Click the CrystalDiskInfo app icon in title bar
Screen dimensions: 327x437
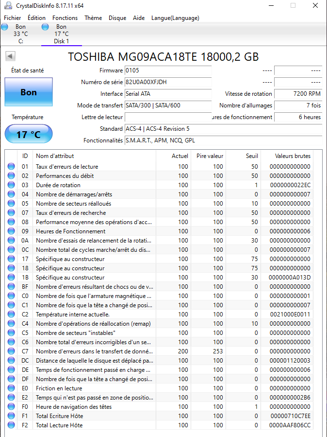(x=8, y=5)
